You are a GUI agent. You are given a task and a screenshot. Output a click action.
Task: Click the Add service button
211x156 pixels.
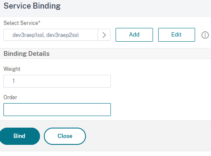[x=134, y=35]
